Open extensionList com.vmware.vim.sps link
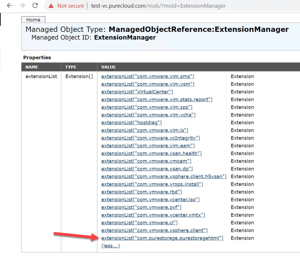This screenshot has height=261, width=300. coord(147,107)
